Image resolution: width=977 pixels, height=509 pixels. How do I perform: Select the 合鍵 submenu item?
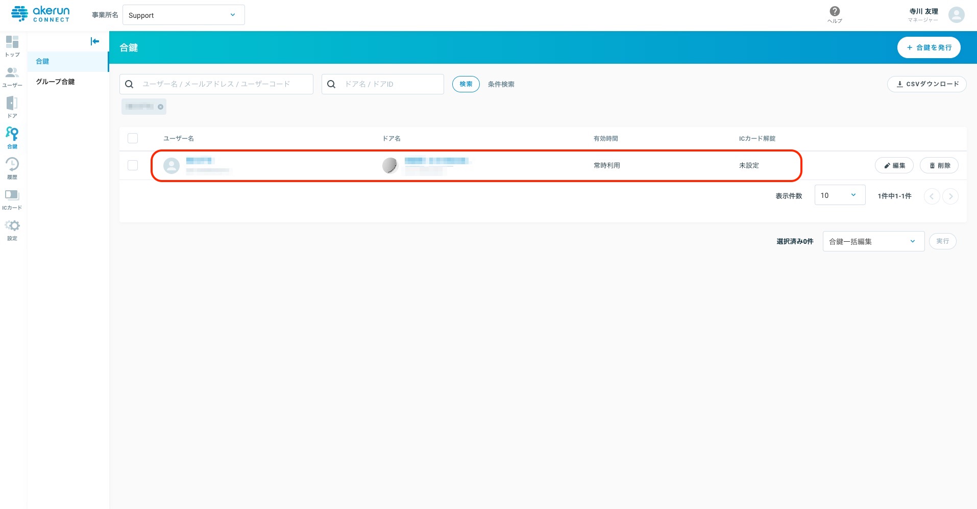pos(68,61)
